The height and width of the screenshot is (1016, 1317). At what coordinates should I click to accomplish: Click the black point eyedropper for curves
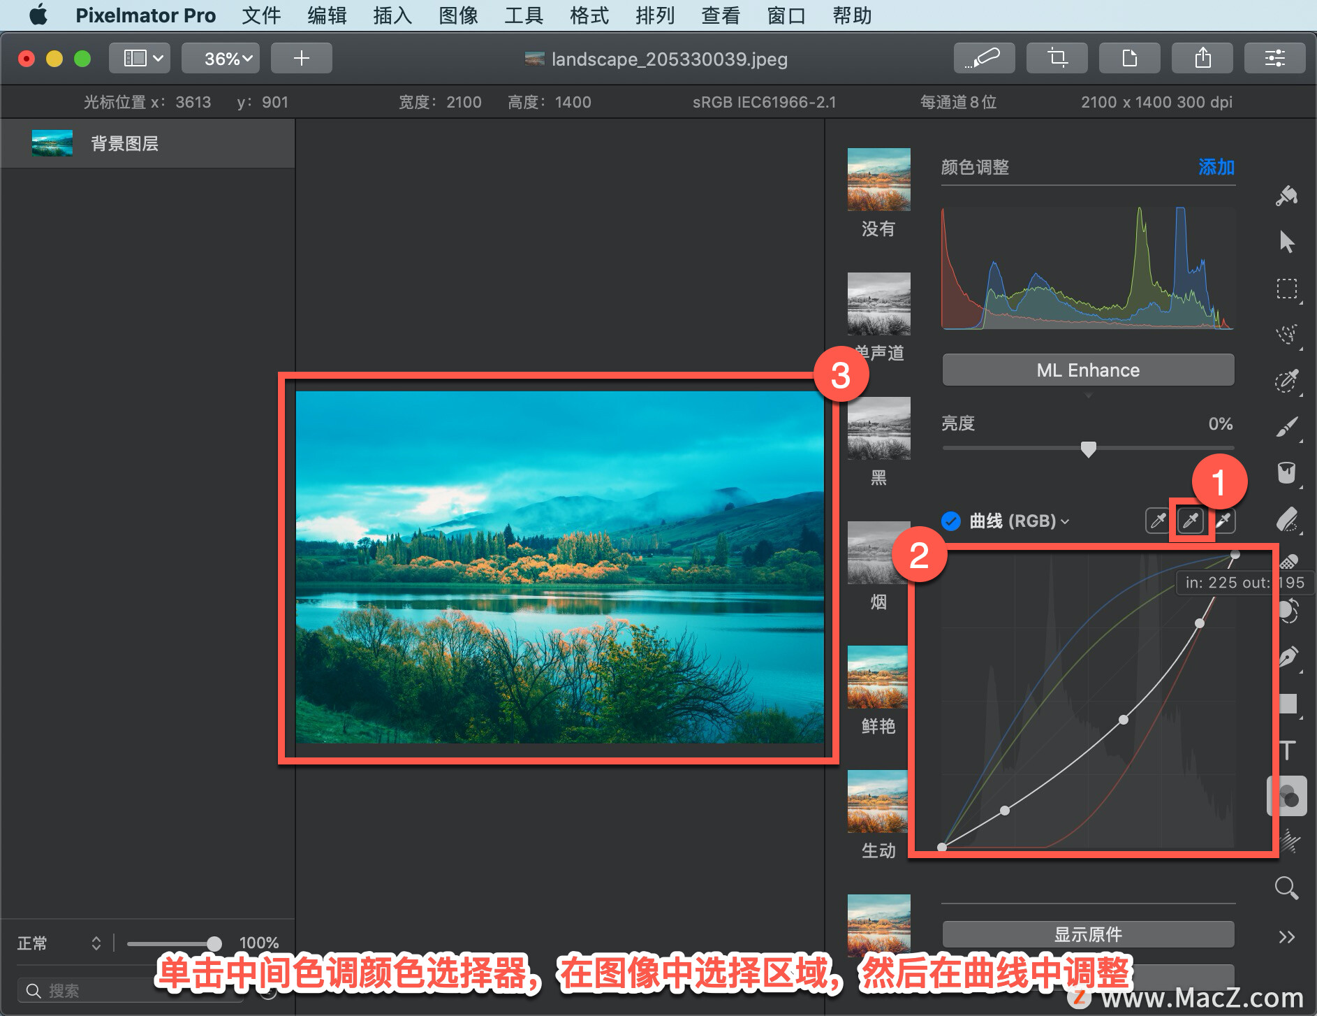coord(1158,521)
